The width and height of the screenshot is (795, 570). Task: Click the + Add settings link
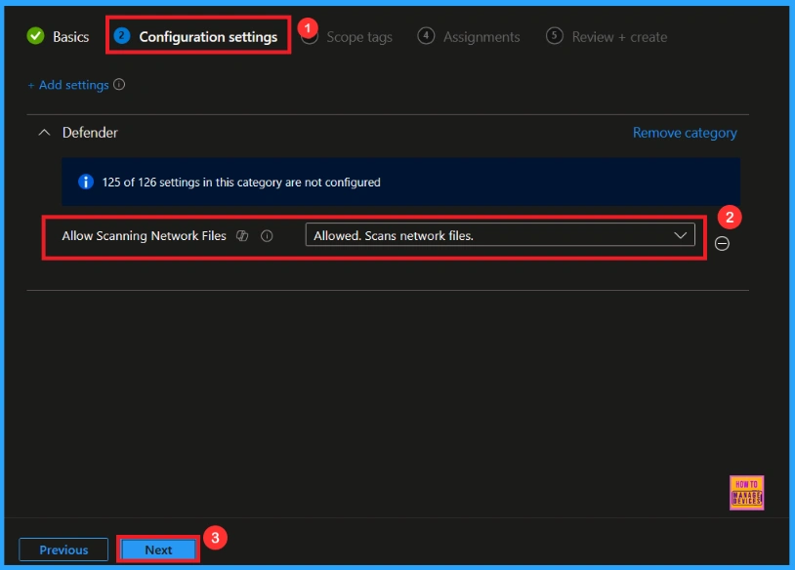coord(68,85)
